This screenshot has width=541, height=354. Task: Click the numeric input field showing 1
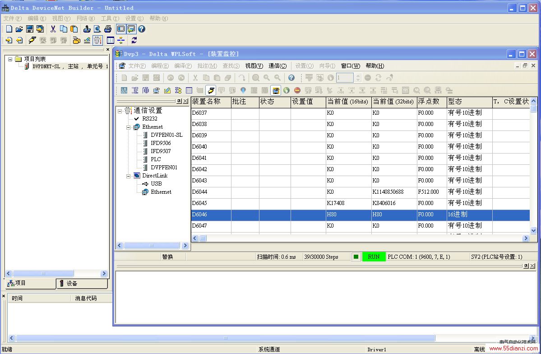click(345, 78)
